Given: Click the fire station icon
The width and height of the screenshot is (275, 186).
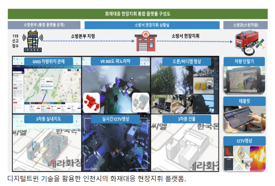Looking at the screenshot, I should [146, 41].
